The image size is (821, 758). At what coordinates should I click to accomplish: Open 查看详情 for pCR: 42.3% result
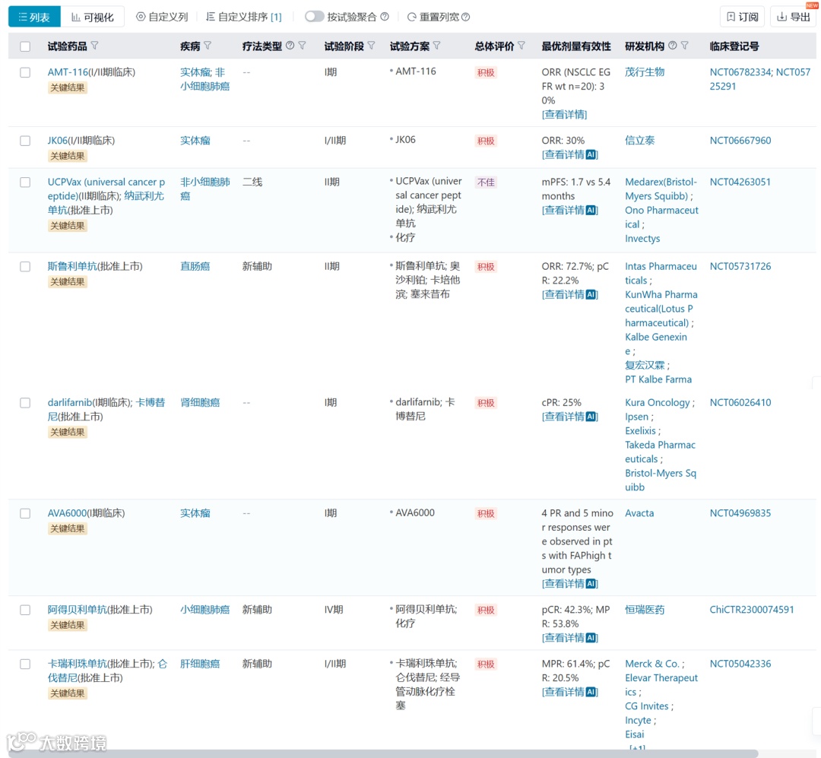569,638
